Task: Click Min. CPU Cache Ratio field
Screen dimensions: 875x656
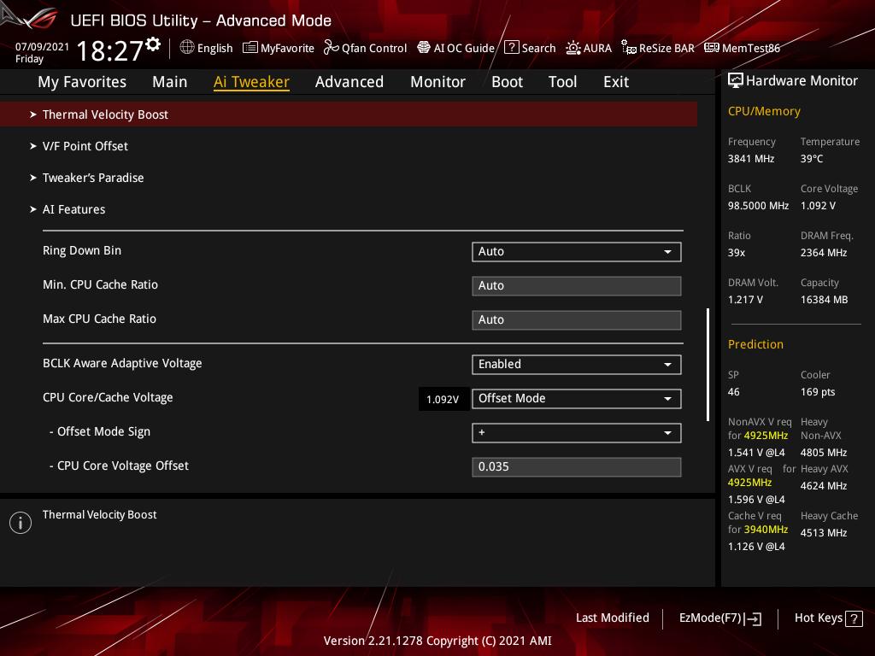Action: [577, 285]
